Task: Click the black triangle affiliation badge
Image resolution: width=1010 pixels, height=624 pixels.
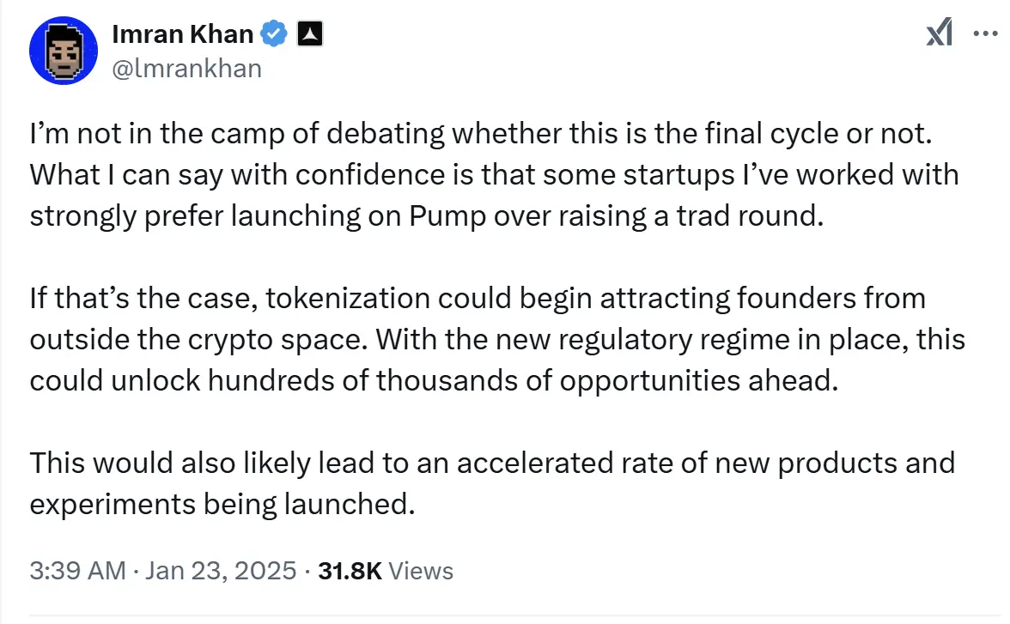Action: 309,34
